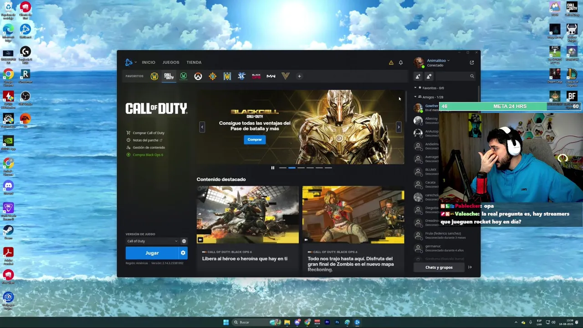Open the yellow warning alert icon
583x328 pixels.
(x=391, y=63)
